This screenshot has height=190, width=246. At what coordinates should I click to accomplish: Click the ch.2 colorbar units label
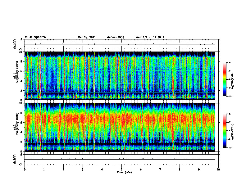click(x=233, y=132)
